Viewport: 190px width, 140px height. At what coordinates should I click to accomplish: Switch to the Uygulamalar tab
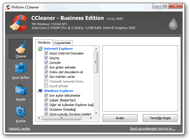pos(62,43)
